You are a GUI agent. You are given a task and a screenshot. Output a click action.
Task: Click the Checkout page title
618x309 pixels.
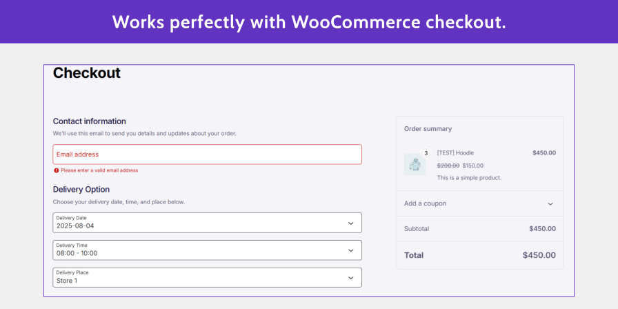pos(87,73)
